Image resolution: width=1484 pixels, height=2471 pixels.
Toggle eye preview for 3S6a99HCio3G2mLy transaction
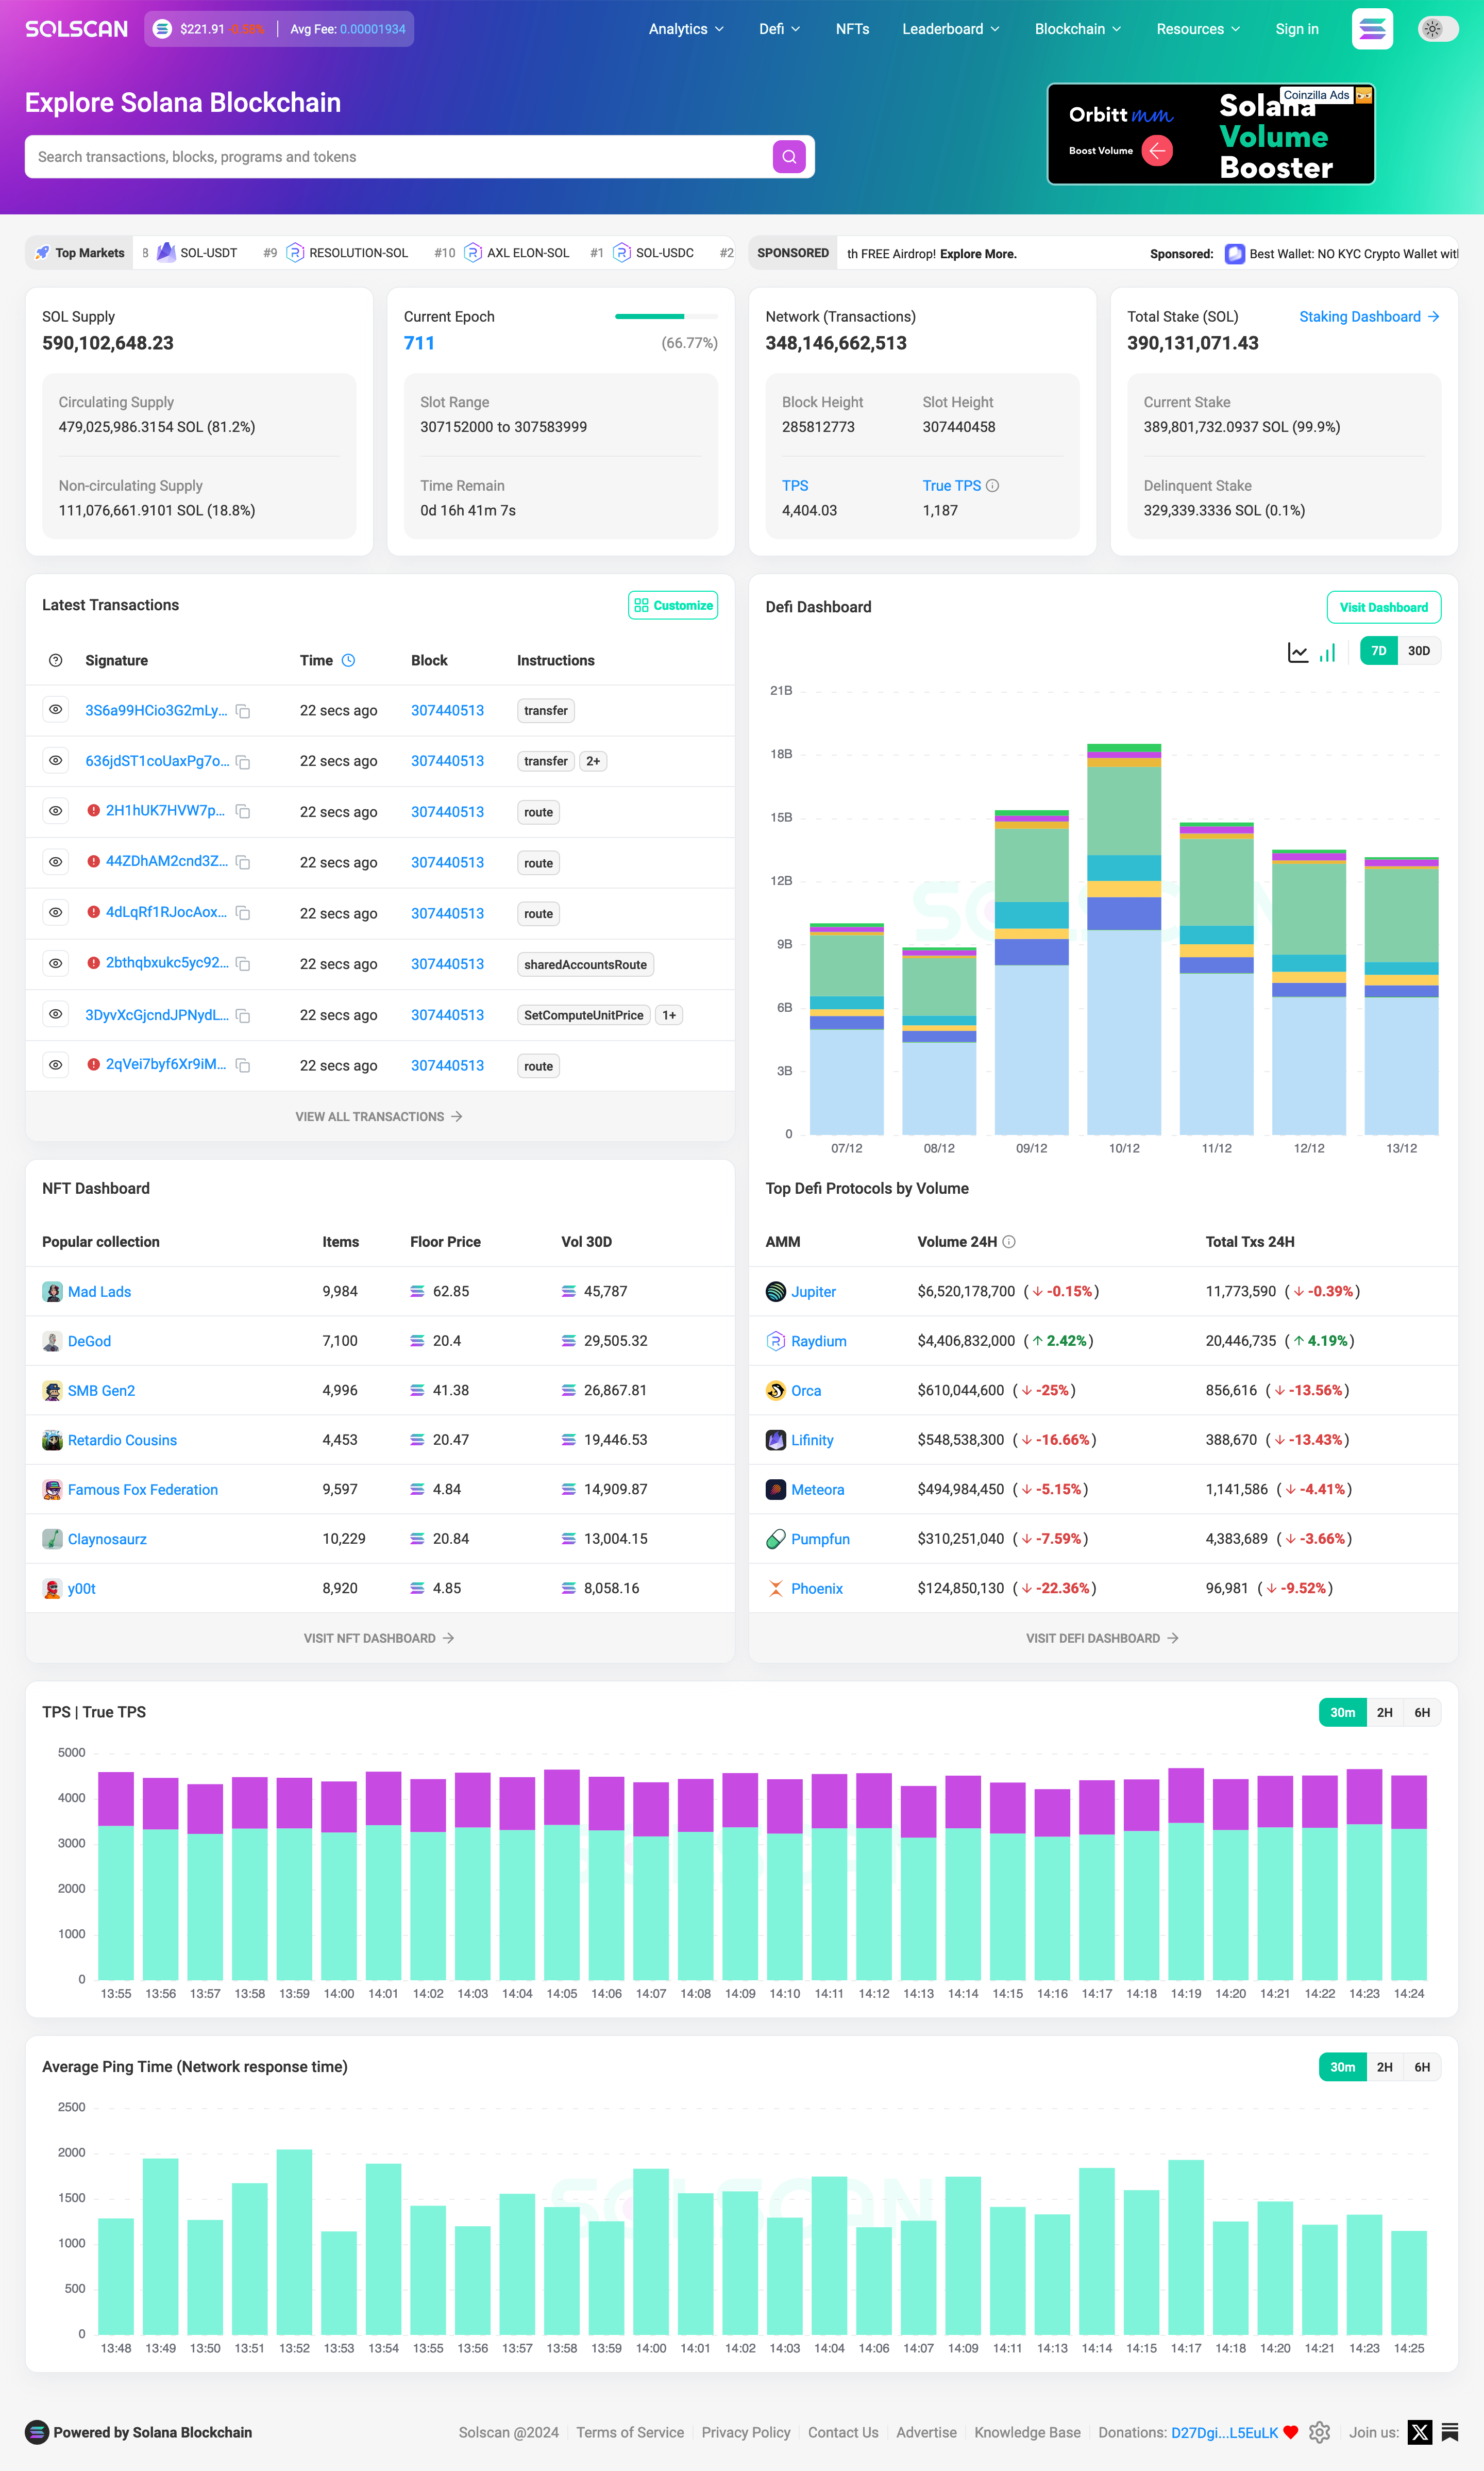[x=56, y=710]
